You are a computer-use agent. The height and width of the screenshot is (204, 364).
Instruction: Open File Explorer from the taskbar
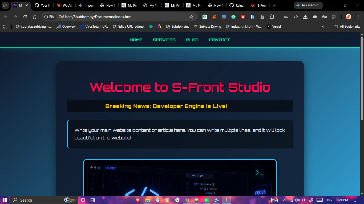point(148,200)
